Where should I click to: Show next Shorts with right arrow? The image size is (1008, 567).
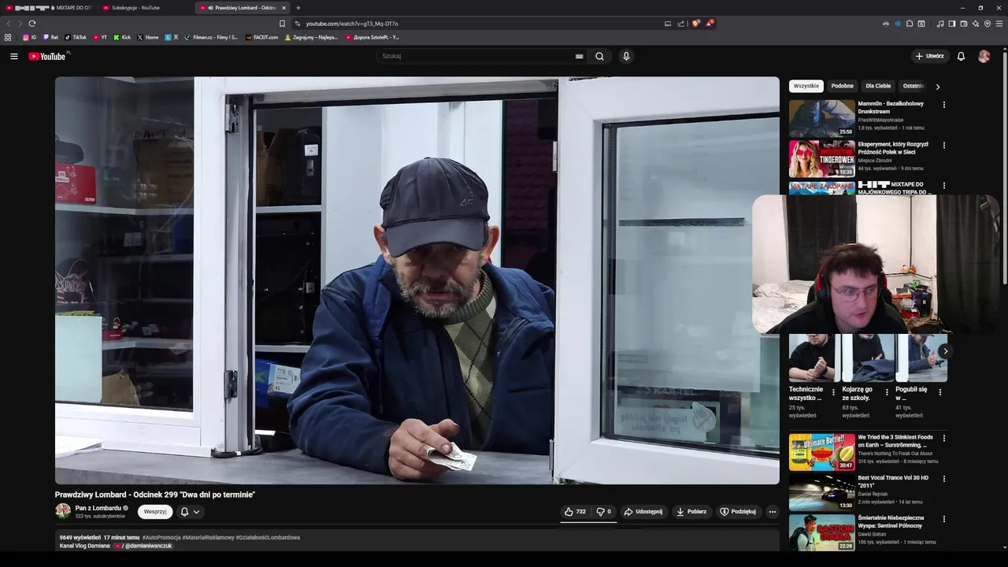point(945,351)
